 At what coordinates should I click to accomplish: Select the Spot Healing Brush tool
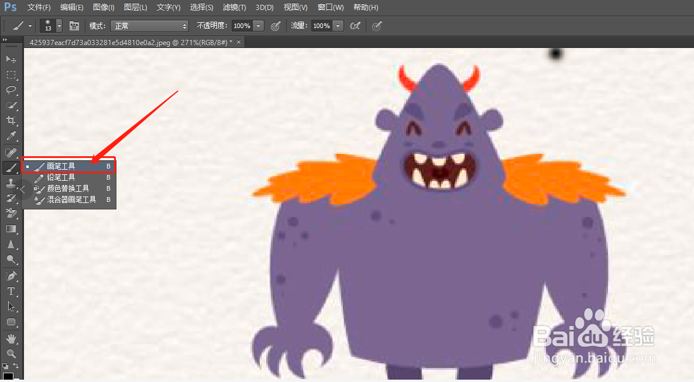click(11, 152)
